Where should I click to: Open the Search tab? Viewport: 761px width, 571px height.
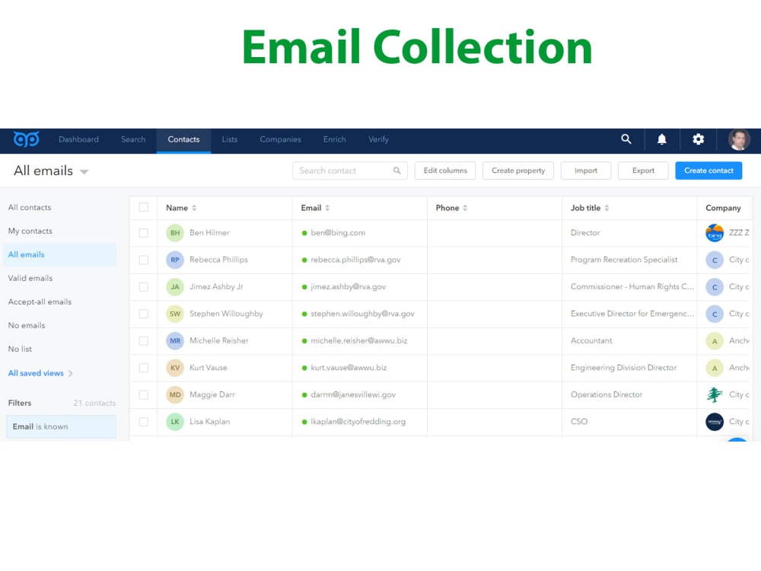coord(133,139)
